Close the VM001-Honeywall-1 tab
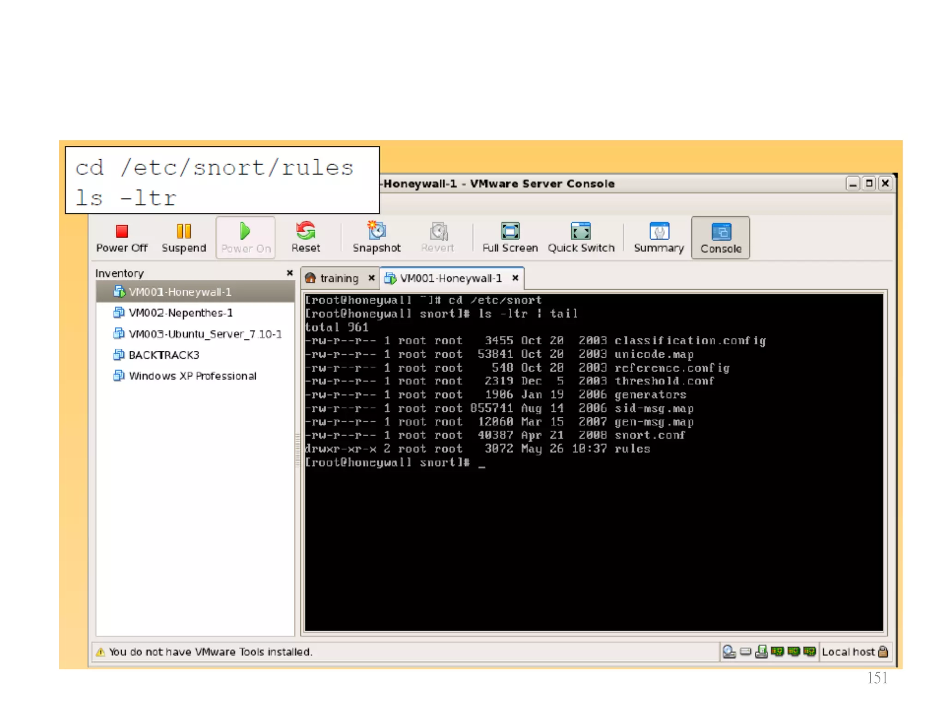Viewport: 945px width, 709px height. click(515, 278)
